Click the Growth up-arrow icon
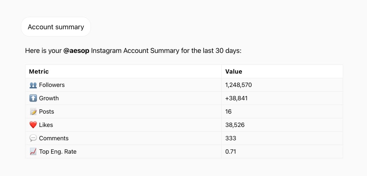The image size is (367, 176). click(33, 99)
